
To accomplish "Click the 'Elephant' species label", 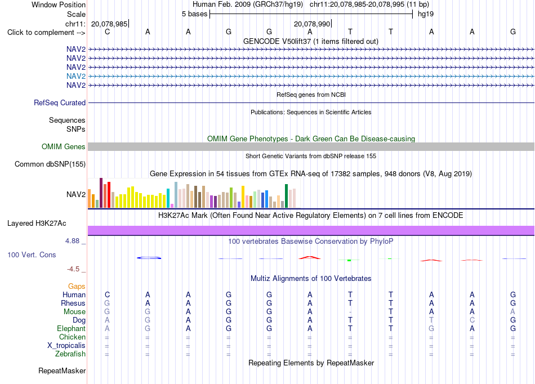I will pyautogui.click(x=72, y=329).
